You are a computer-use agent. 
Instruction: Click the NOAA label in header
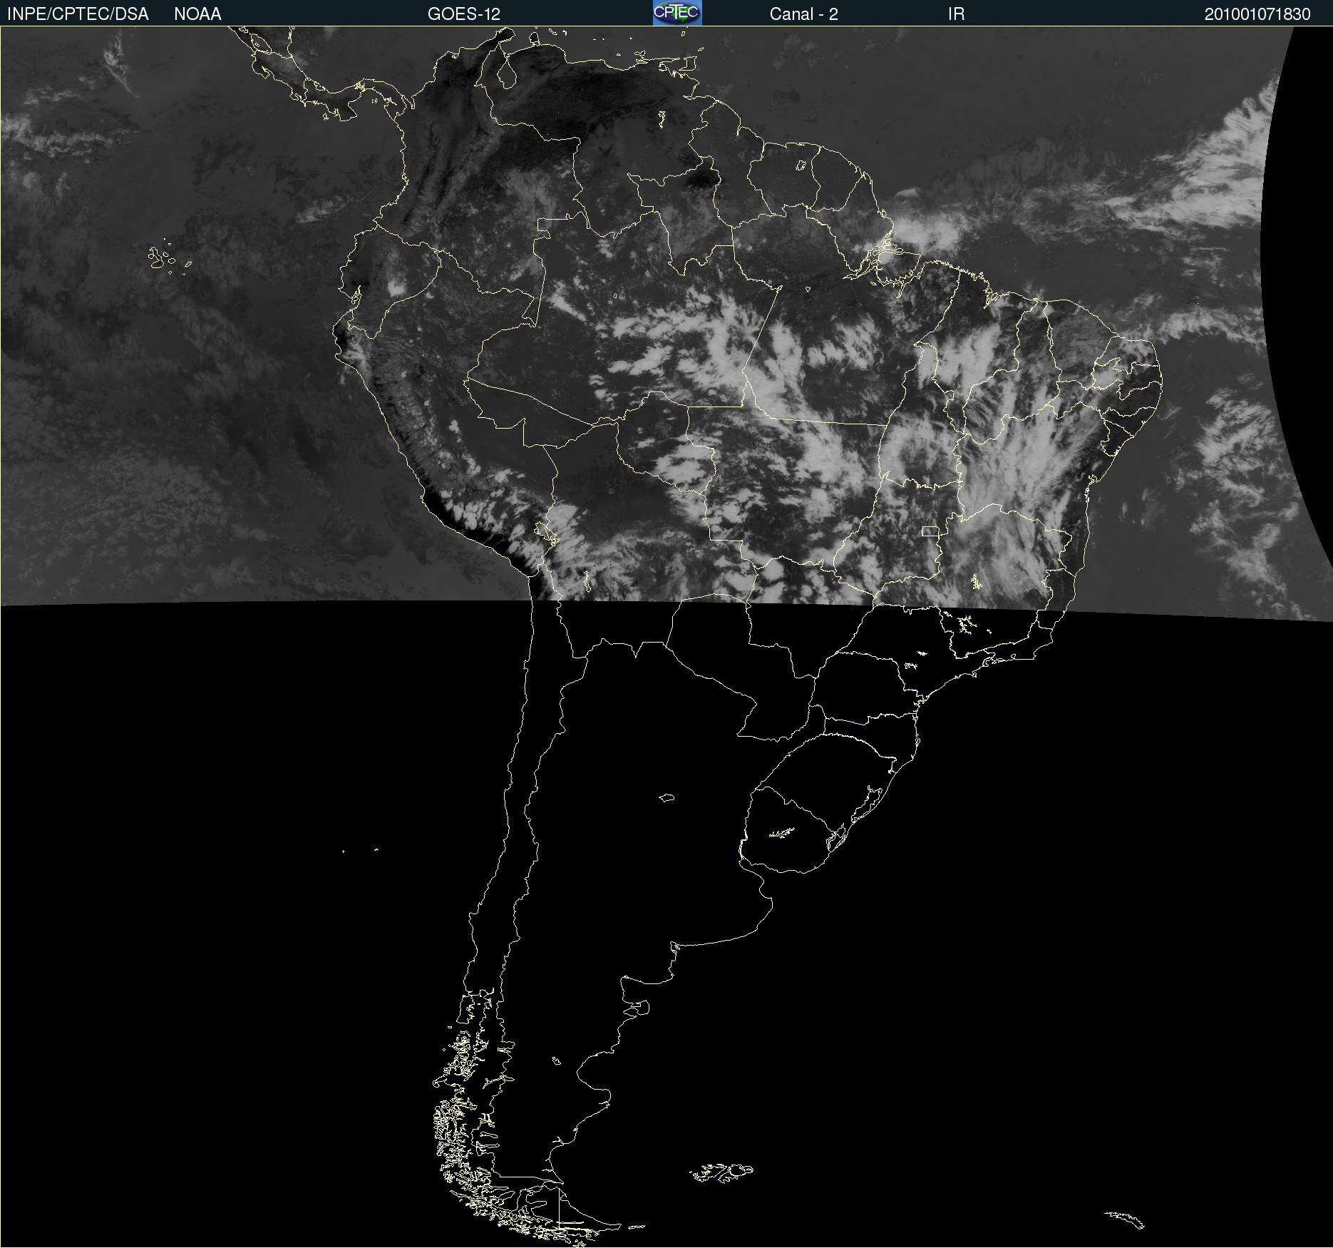(x=197, y=14)
